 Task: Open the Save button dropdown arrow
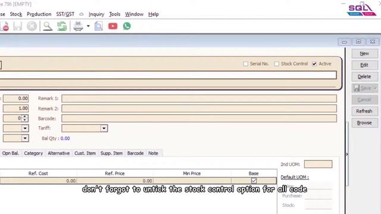tap(376, 89)
